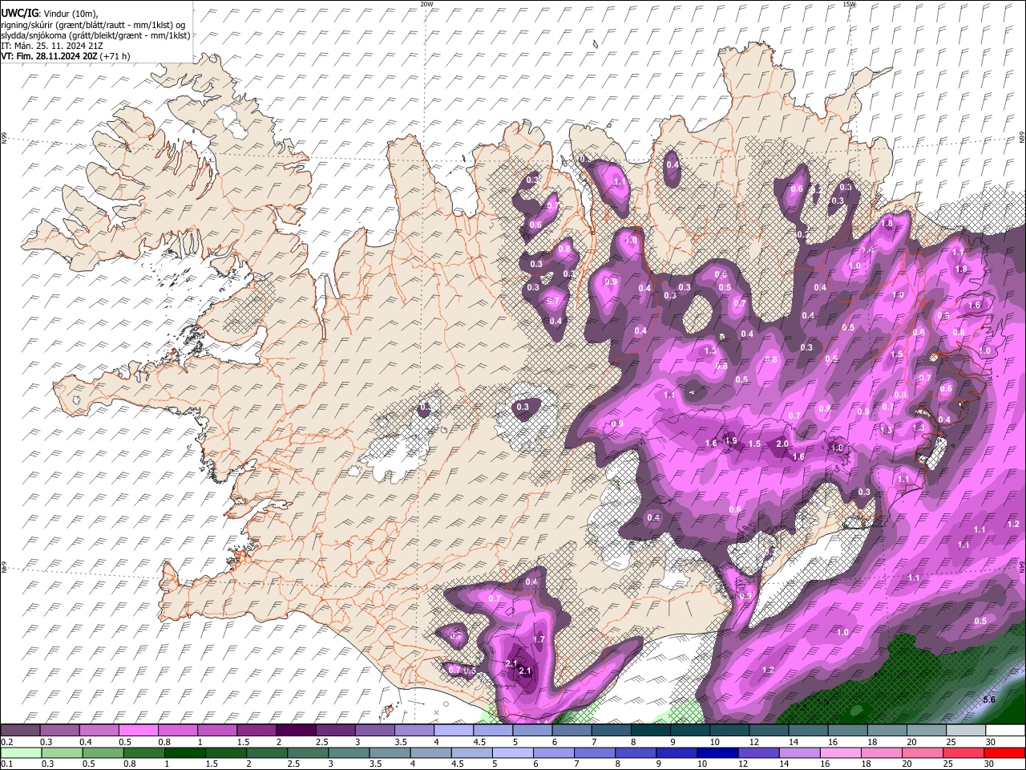The image size is (1026, 770).
Task: Select the 12 violet swatch in rain legend
Action: tap(758, 752)
